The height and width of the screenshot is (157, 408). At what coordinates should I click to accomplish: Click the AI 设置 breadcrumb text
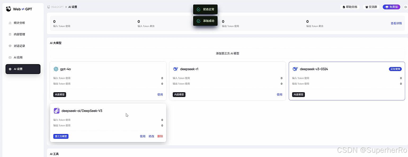pyautogui.click(x=73, y=7)
